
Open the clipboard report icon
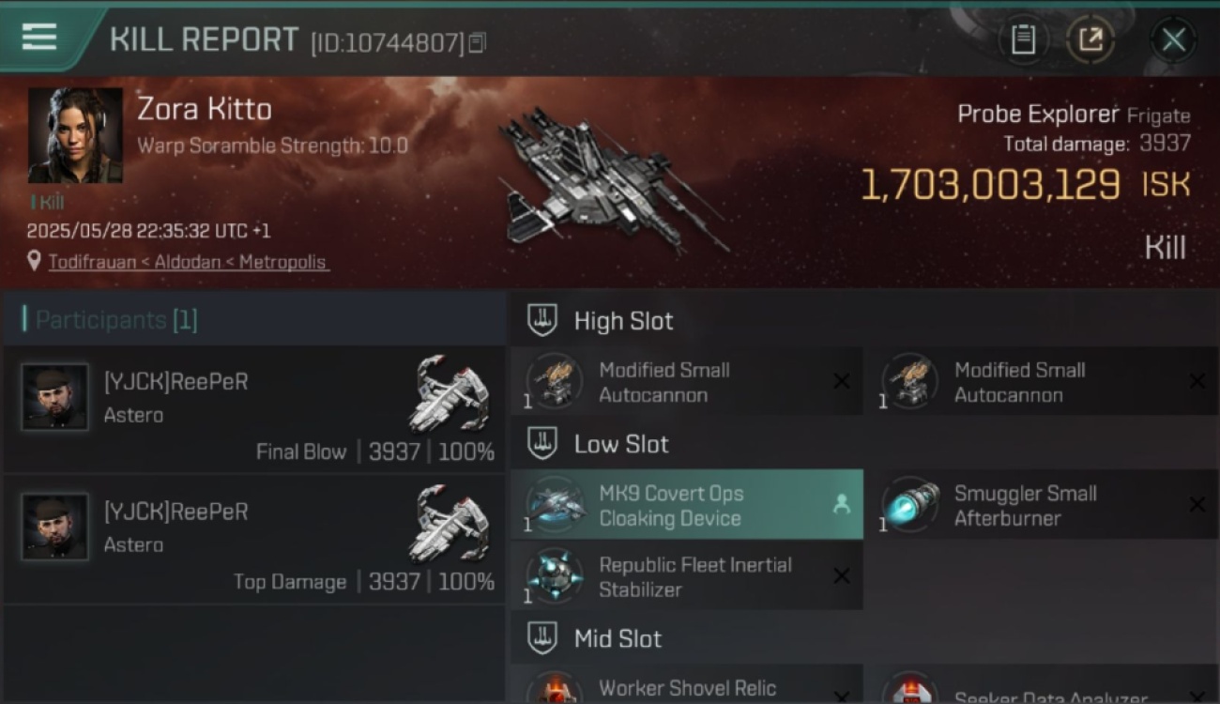pos(1023,40)
